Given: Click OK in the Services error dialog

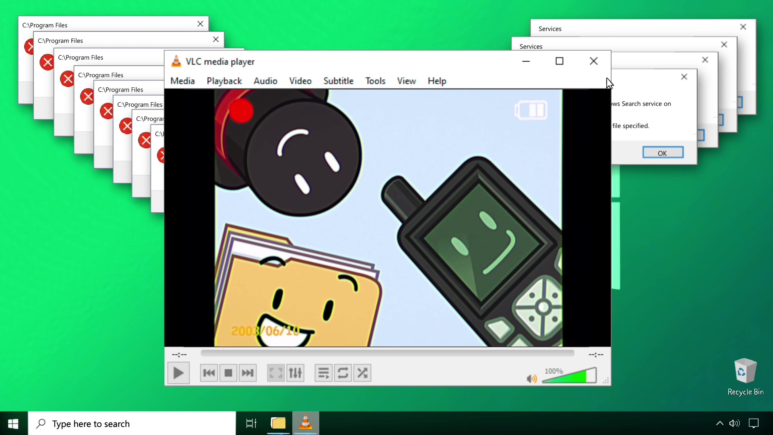Looking at the screenshot, I should 663,153.
